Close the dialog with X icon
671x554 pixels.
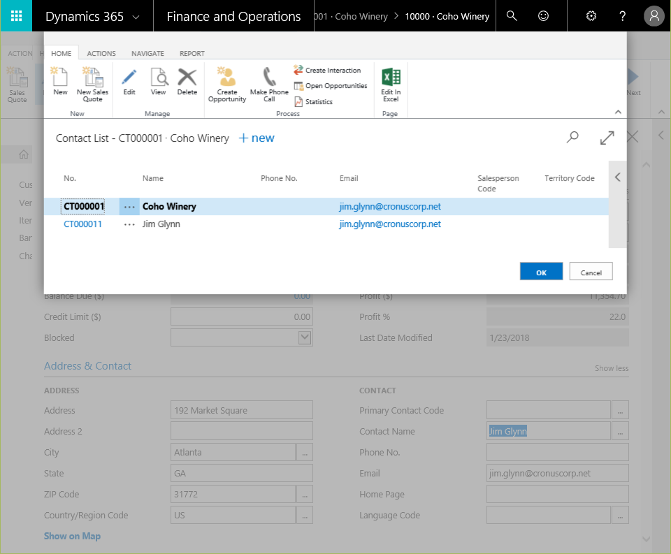point(632,137)
